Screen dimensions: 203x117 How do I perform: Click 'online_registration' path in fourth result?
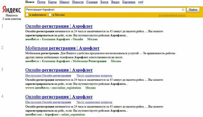(x=73, y=115)
